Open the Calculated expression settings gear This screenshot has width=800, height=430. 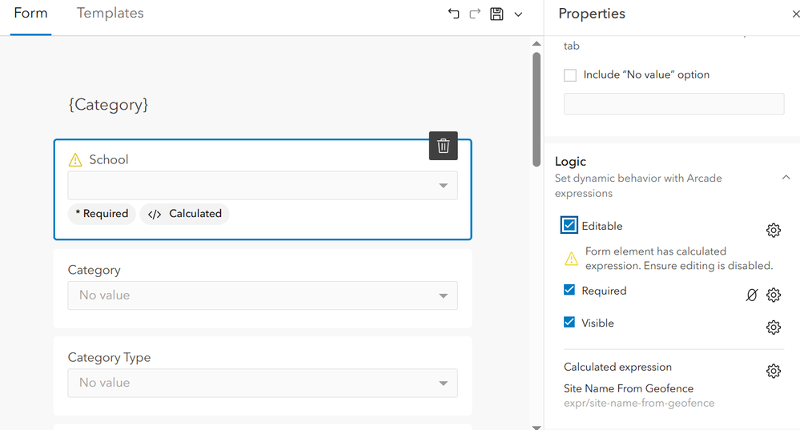point(773,371)
